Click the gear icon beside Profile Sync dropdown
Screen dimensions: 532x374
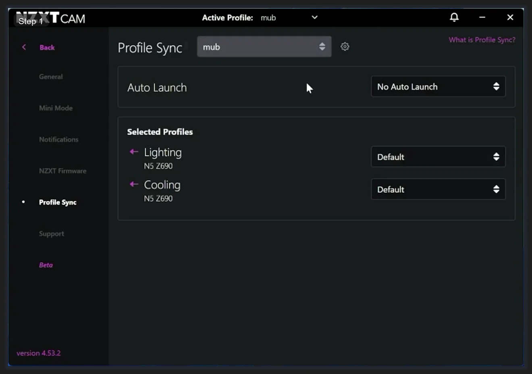point(345,46)
